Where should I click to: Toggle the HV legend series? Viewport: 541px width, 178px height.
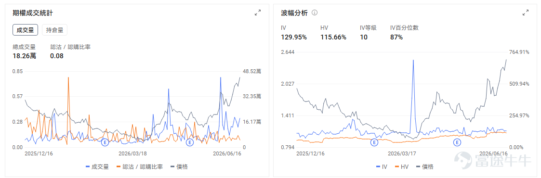(402, 167)
